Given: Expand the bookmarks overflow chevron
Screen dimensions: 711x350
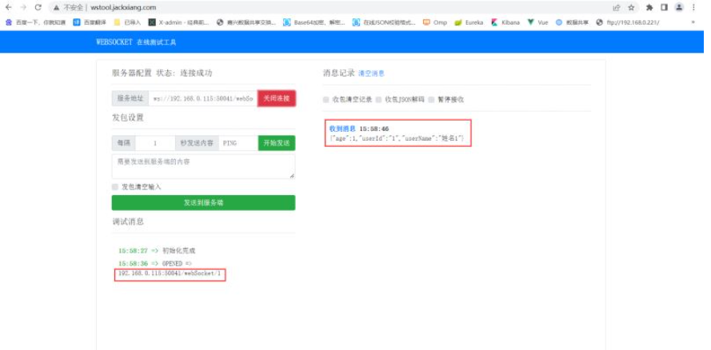Looking at the screenshot, I should pos(693,22).
